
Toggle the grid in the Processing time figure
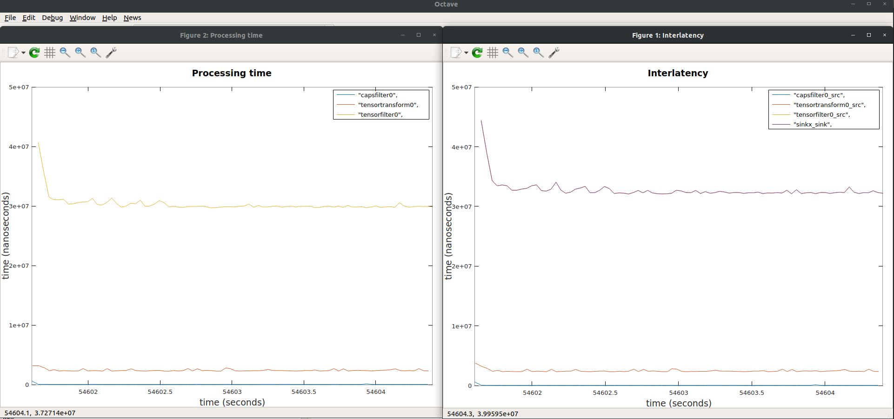(x=50, y=53)
